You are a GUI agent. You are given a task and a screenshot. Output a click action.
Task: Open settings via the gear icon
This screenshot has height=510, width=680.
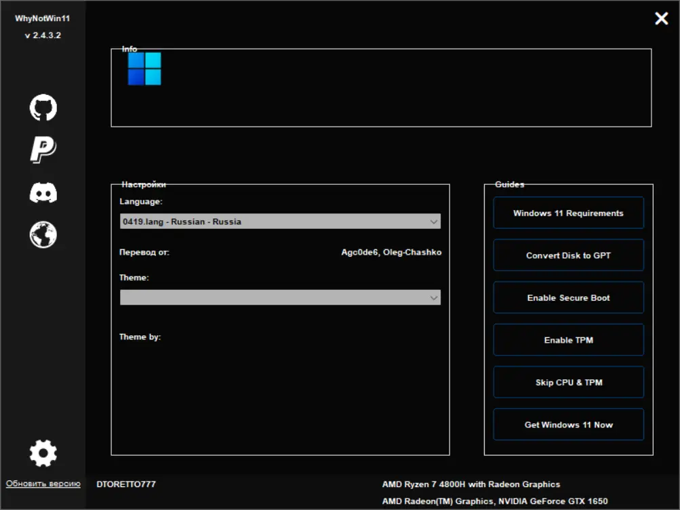[43, 453]
